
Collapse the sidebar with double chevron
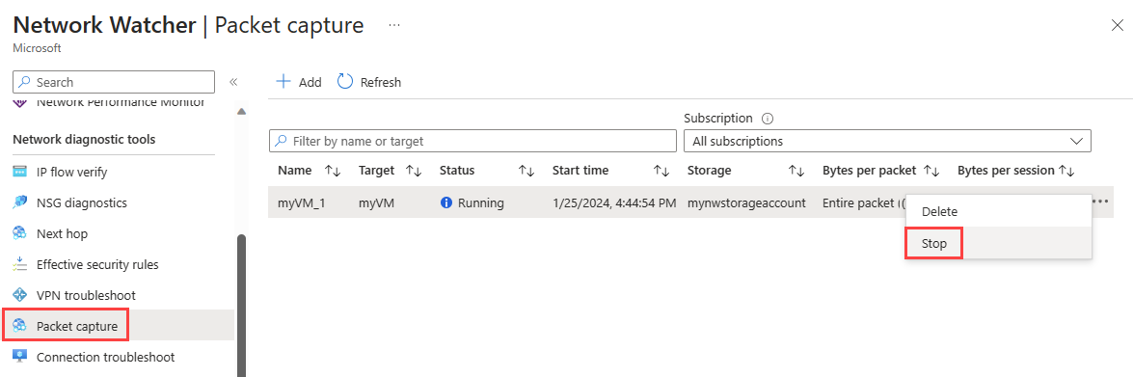click(x=233, y=82)
